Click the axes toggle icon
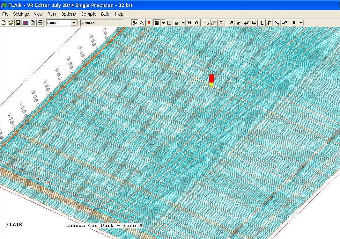 (135, 23)
